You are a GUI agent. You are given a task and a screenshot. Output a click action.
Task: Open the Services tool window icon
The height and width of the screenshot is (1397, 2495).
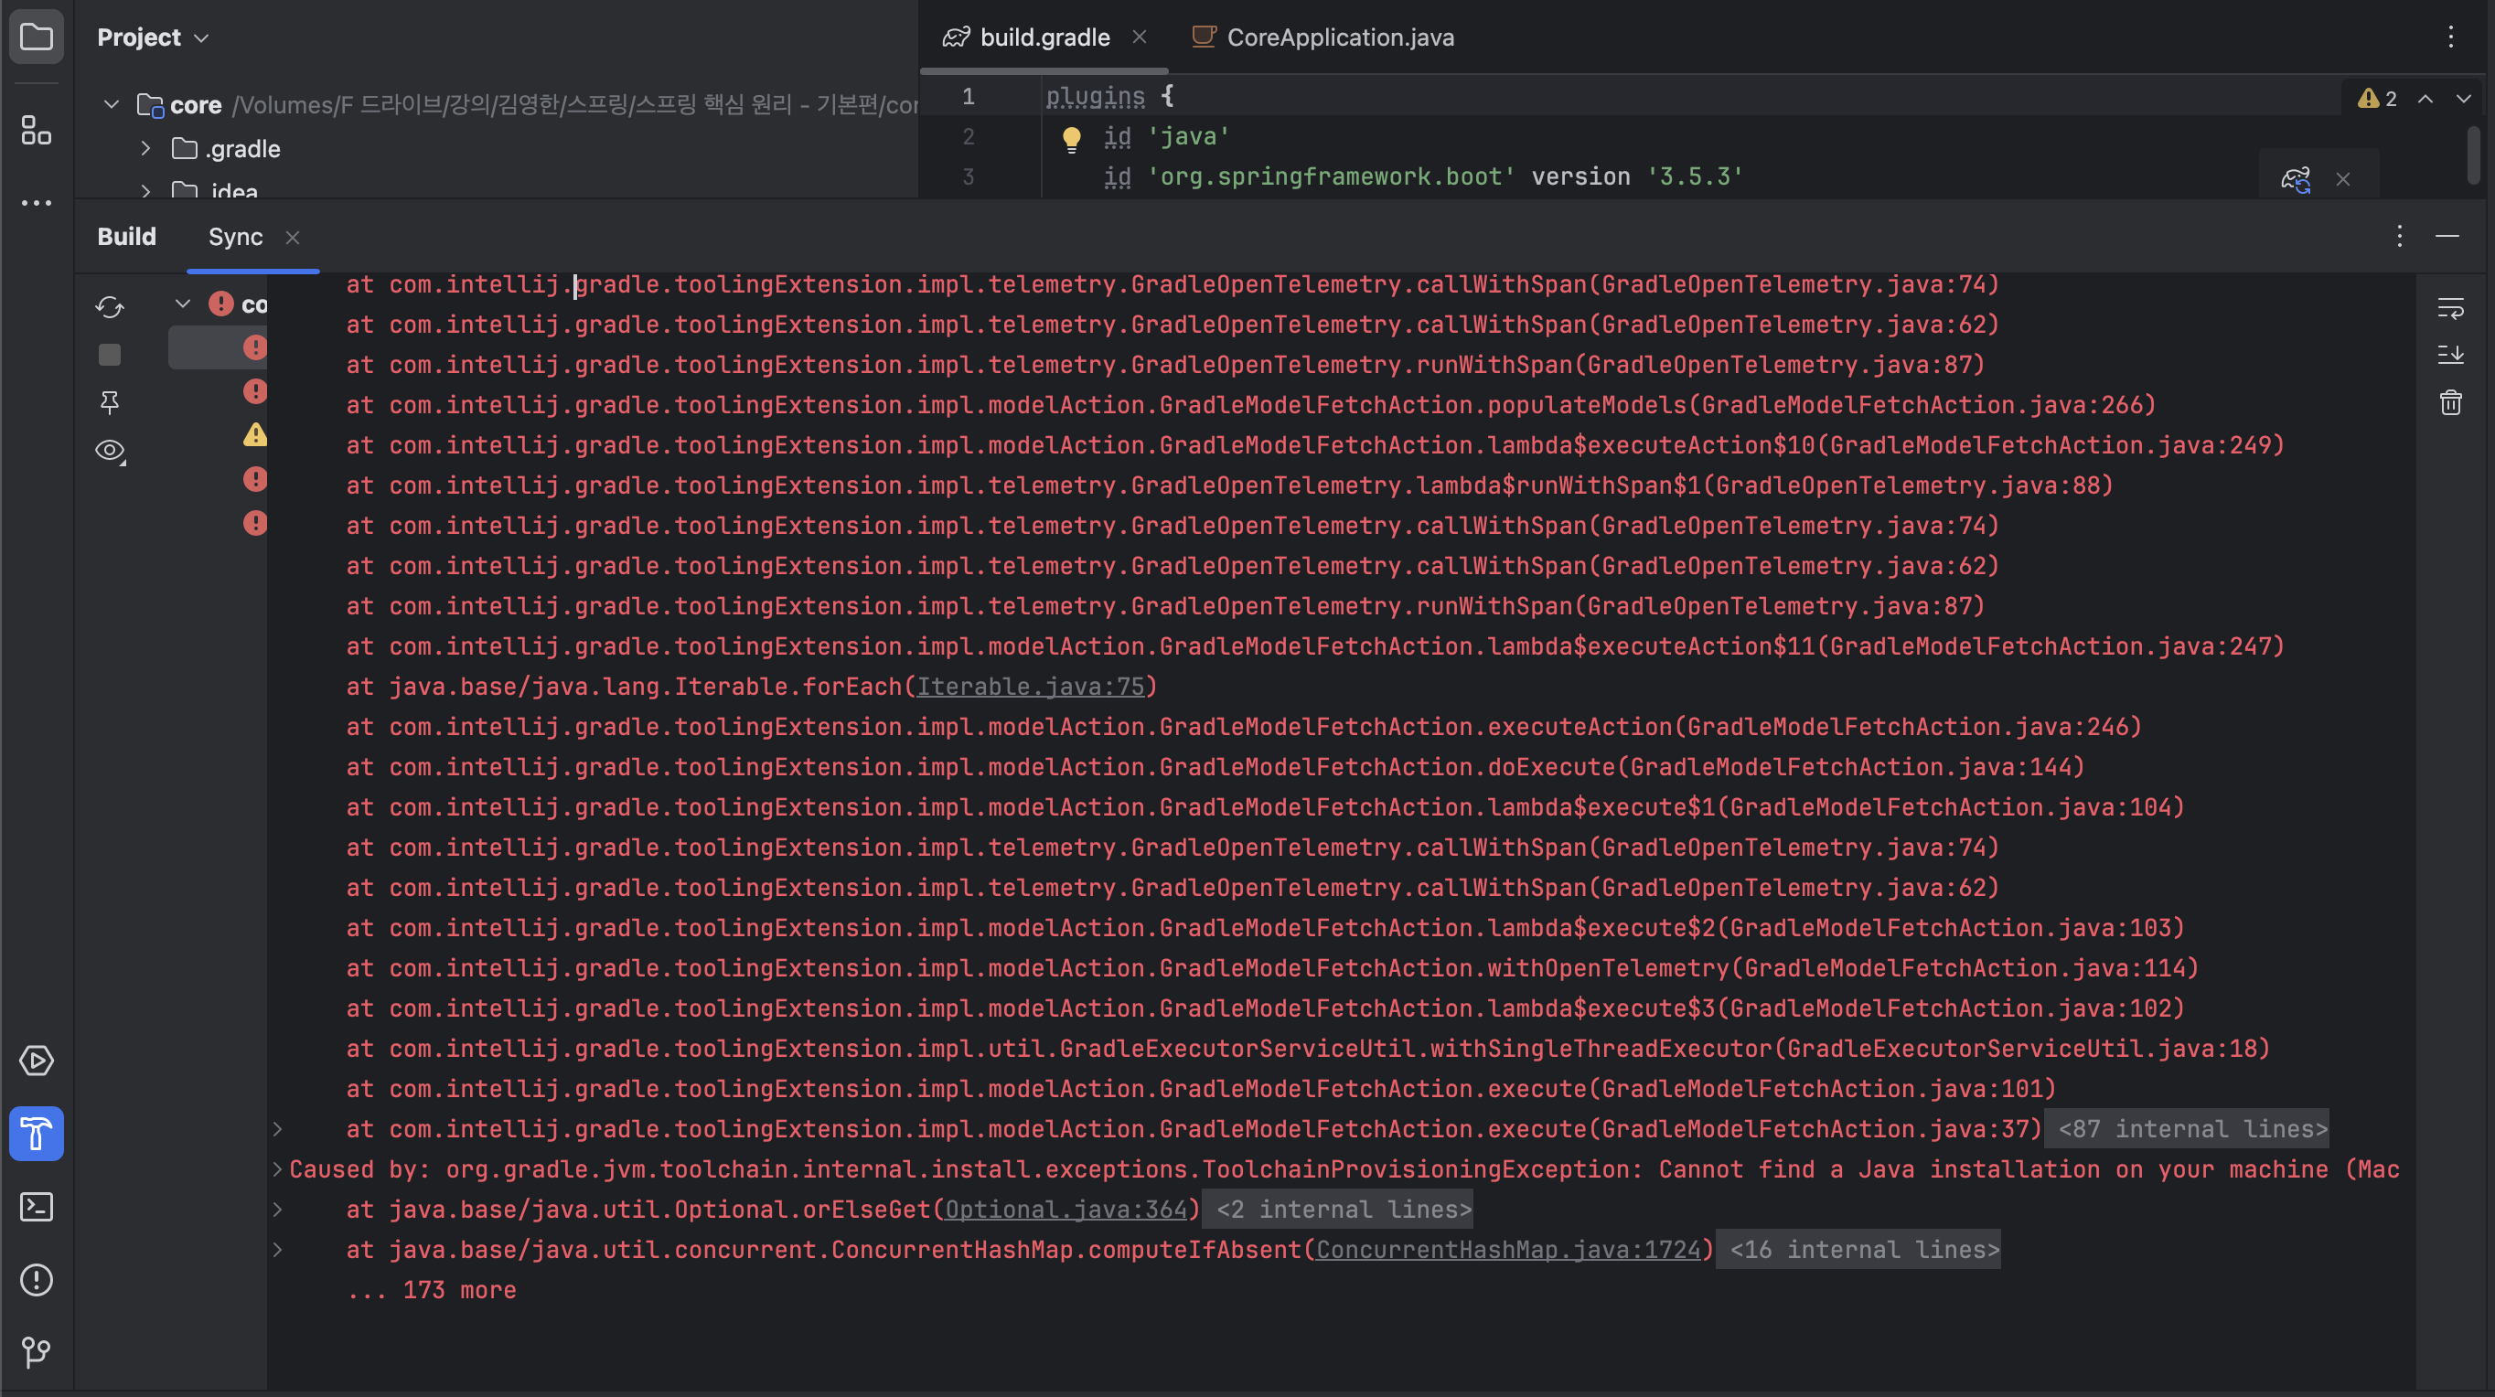click(36, 1061)
